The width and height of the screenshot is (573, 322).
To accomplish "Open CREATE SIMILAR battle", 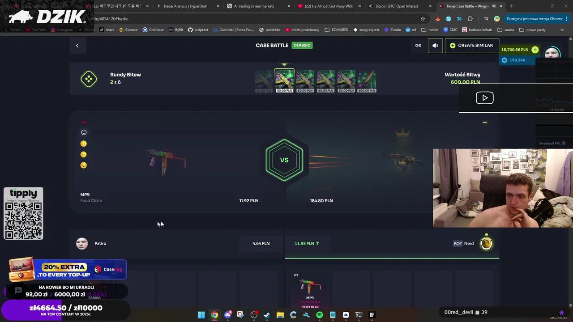I will click(x=471, y=45).
